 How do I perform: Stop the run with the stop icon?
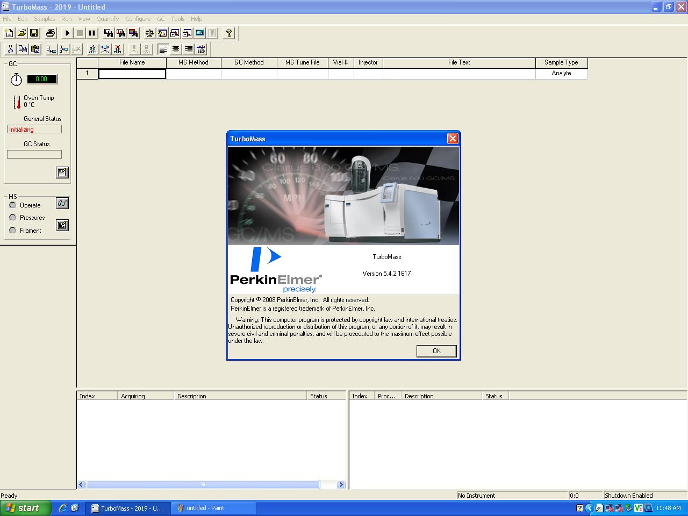click(x=79, y=33)
